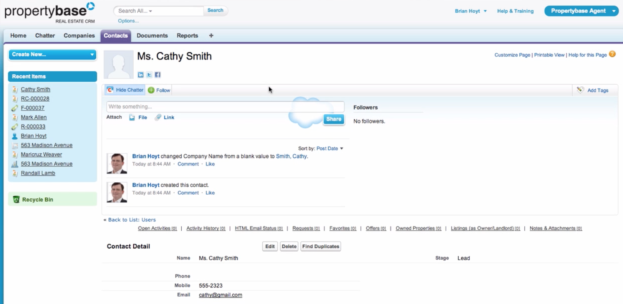Click Cathy Smith's profile photo placeholder
This screenshot has width=623, height=304.
coord(118,64)
